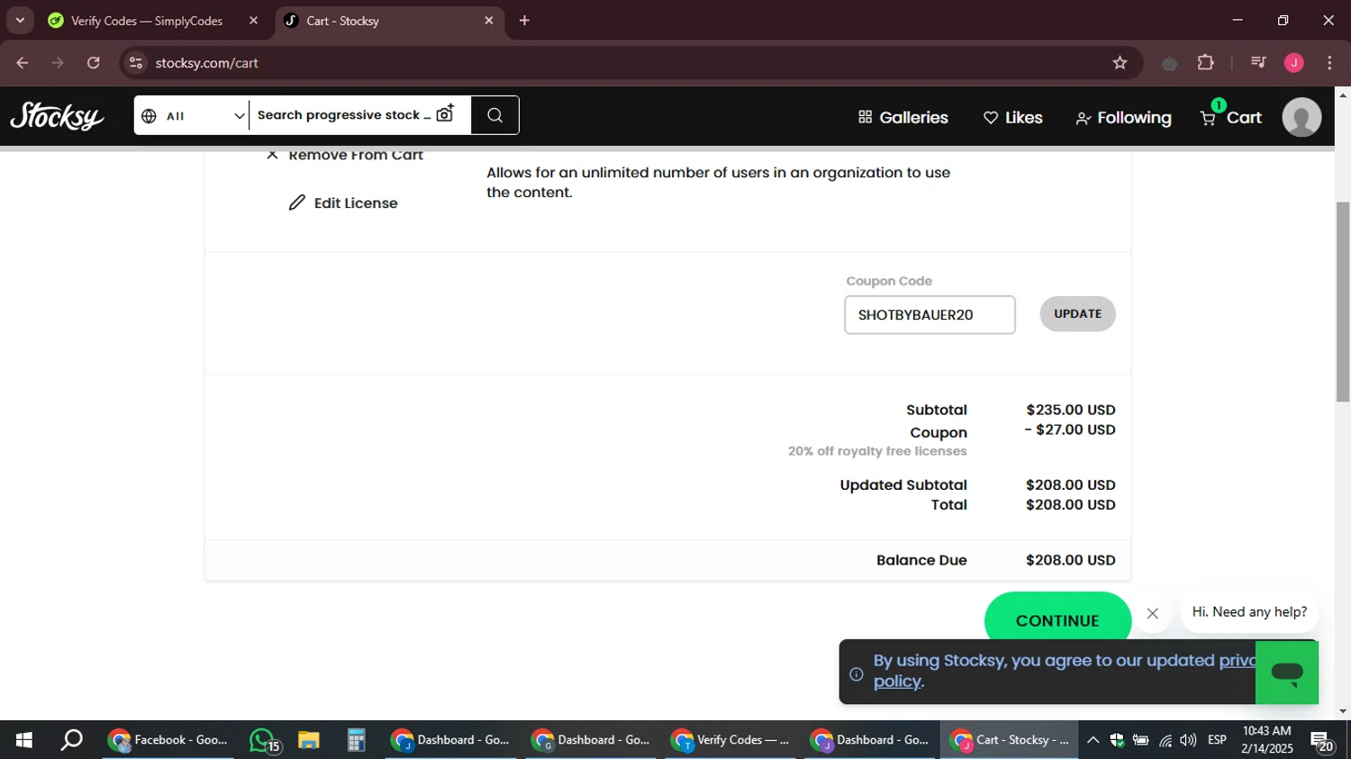
Task: Open Windows taskbar search
Action: click(x=71, y=740)
